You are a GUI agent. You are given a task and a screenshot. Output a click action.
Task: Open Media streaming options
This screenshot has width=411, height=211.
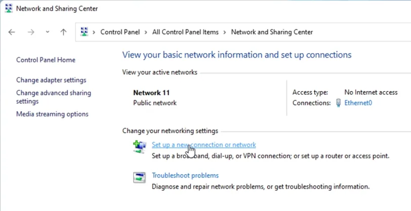52,114
